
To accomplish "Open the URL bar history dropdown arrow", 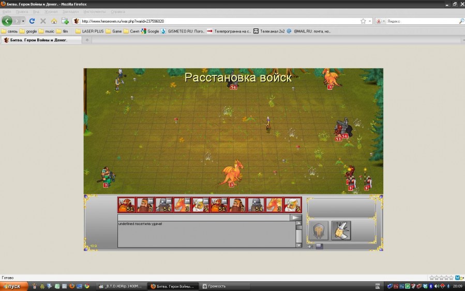I will coord(370,21).
